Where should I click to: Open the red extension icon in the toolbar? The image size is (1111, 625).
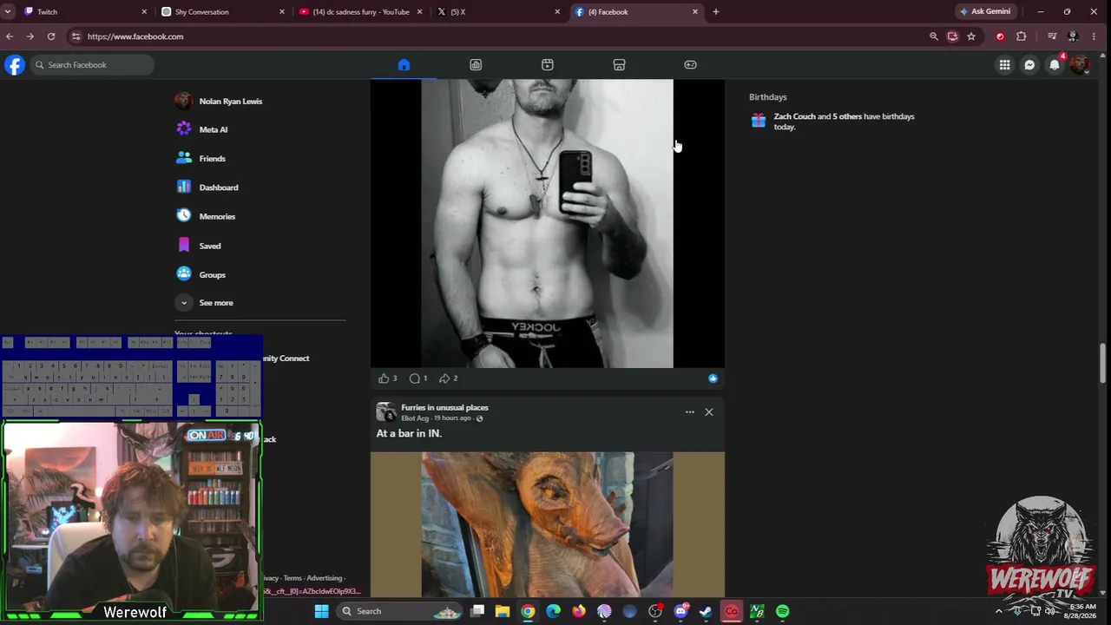click(1000, 36)
